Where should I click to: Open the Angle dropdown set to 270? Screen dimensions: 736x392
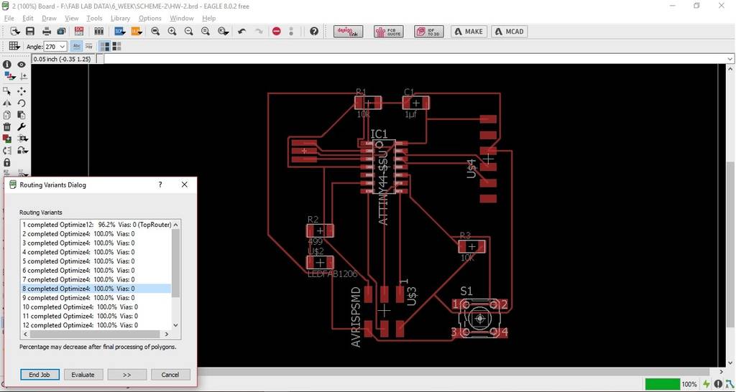pos(55,47)
